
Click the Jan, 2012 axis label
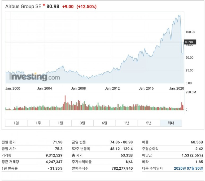[x=112, y=88]
